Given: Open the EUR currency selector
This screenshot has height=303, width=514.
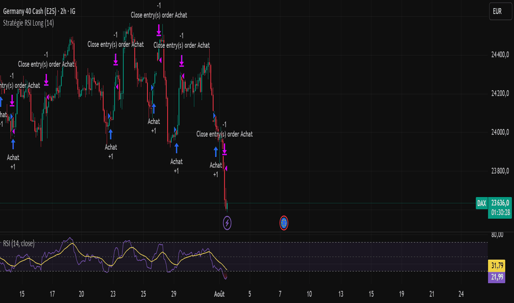Looking at the screenshot, I should (x=500, y=11).
